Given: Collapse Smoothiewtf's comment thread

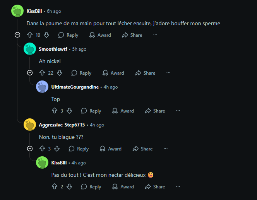Looking at the screenshot, I should click(30, 73).
